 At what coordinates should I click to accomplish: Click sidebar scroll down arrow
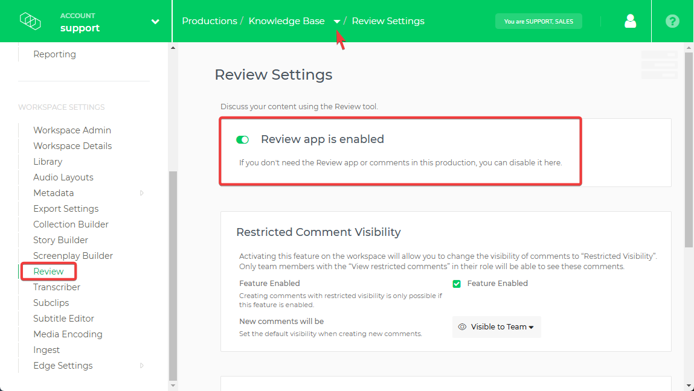click(x=173, y=386)
